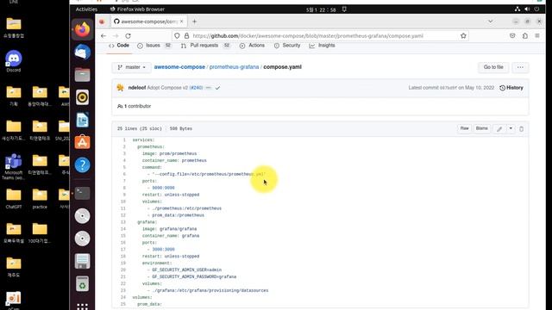Open the Insights tab

pos(322,46)
